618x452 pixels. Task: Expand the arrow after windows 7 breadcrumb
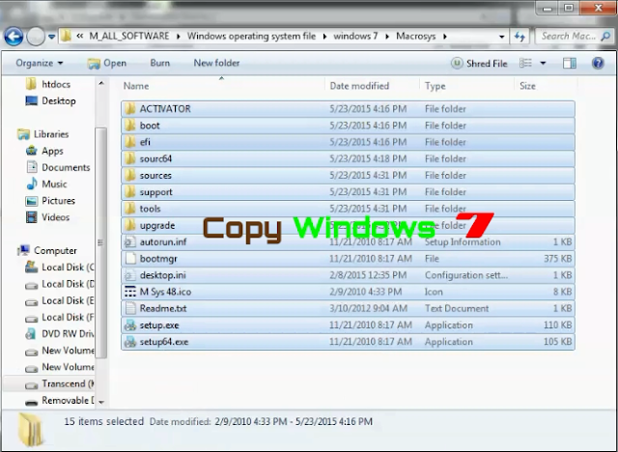coord(387,37)
